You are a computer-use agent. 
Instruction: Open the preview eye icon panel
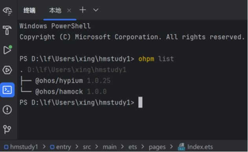pos(7,11)
